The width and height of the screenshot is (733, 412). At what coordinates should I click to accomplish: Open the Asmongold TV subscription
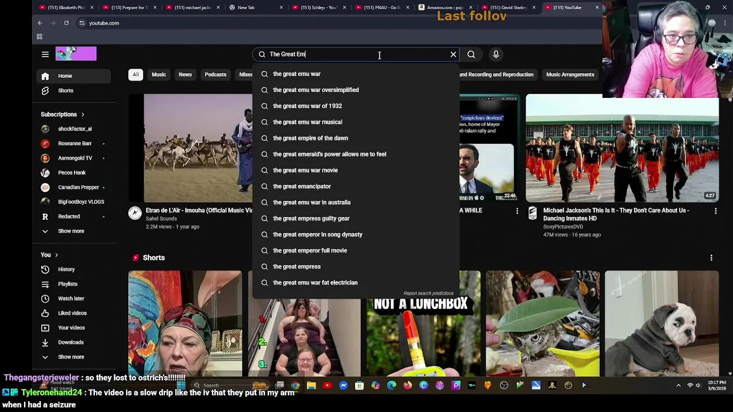tap(74, 158)
